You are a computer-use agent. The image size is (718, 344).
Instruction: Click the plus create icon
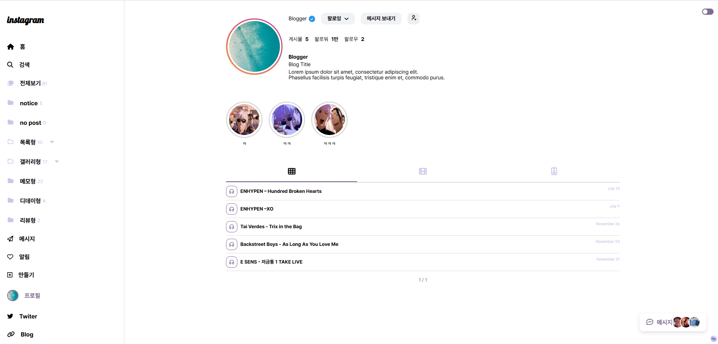coord(10,275)
